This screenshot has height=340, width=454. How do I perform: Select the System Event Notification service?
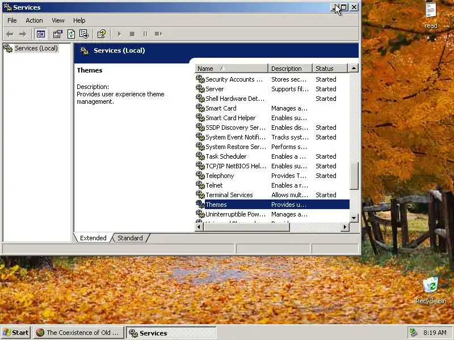point(272,137)
